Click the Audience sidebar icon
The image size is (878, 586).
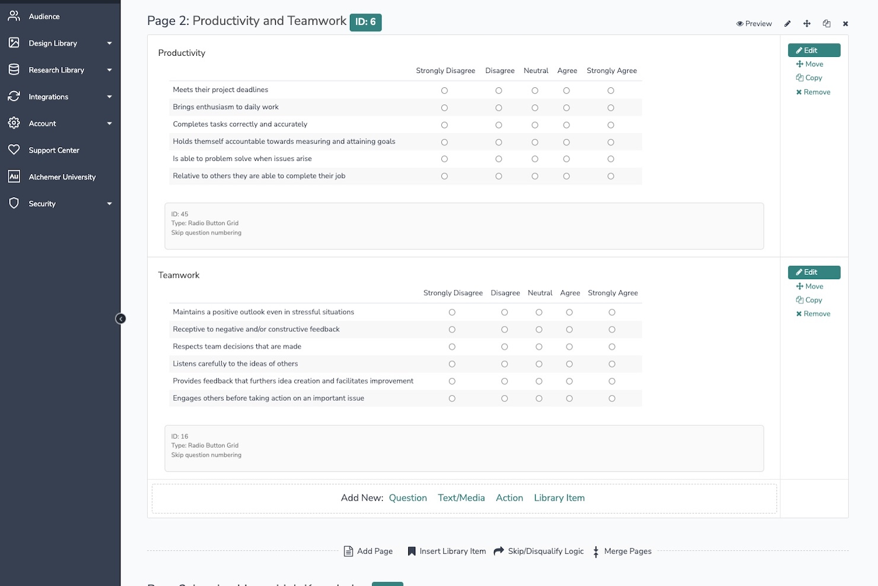13,16
